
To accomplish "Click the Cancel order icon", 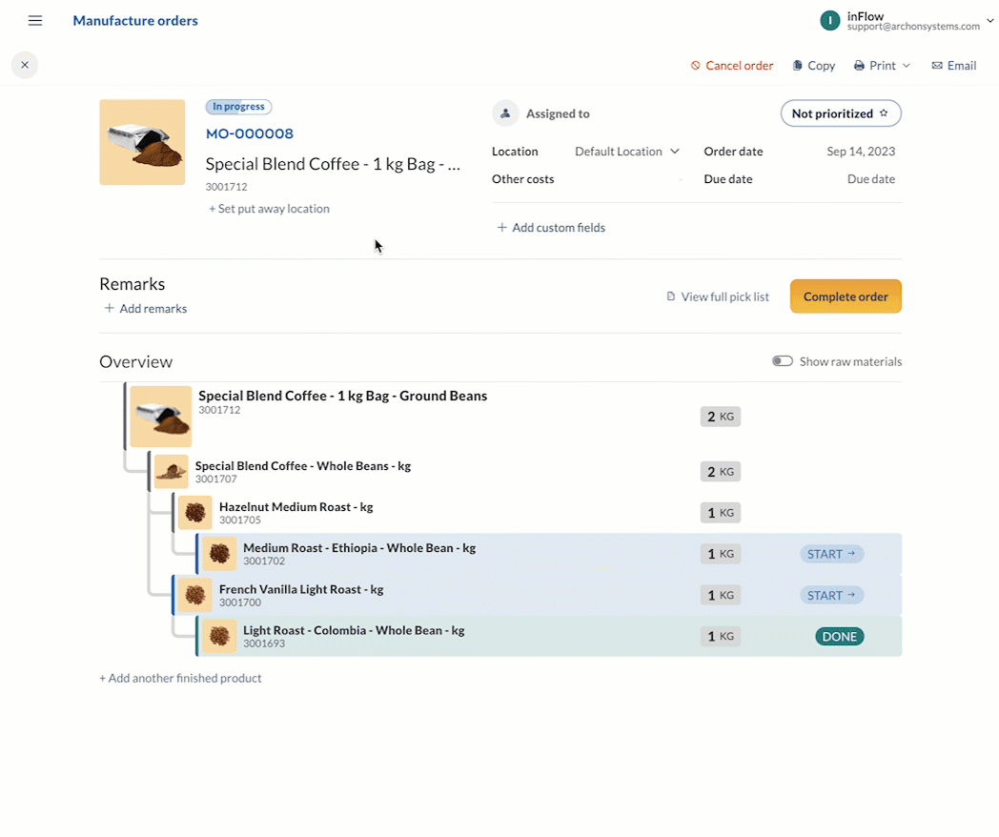I will [696, 66].
